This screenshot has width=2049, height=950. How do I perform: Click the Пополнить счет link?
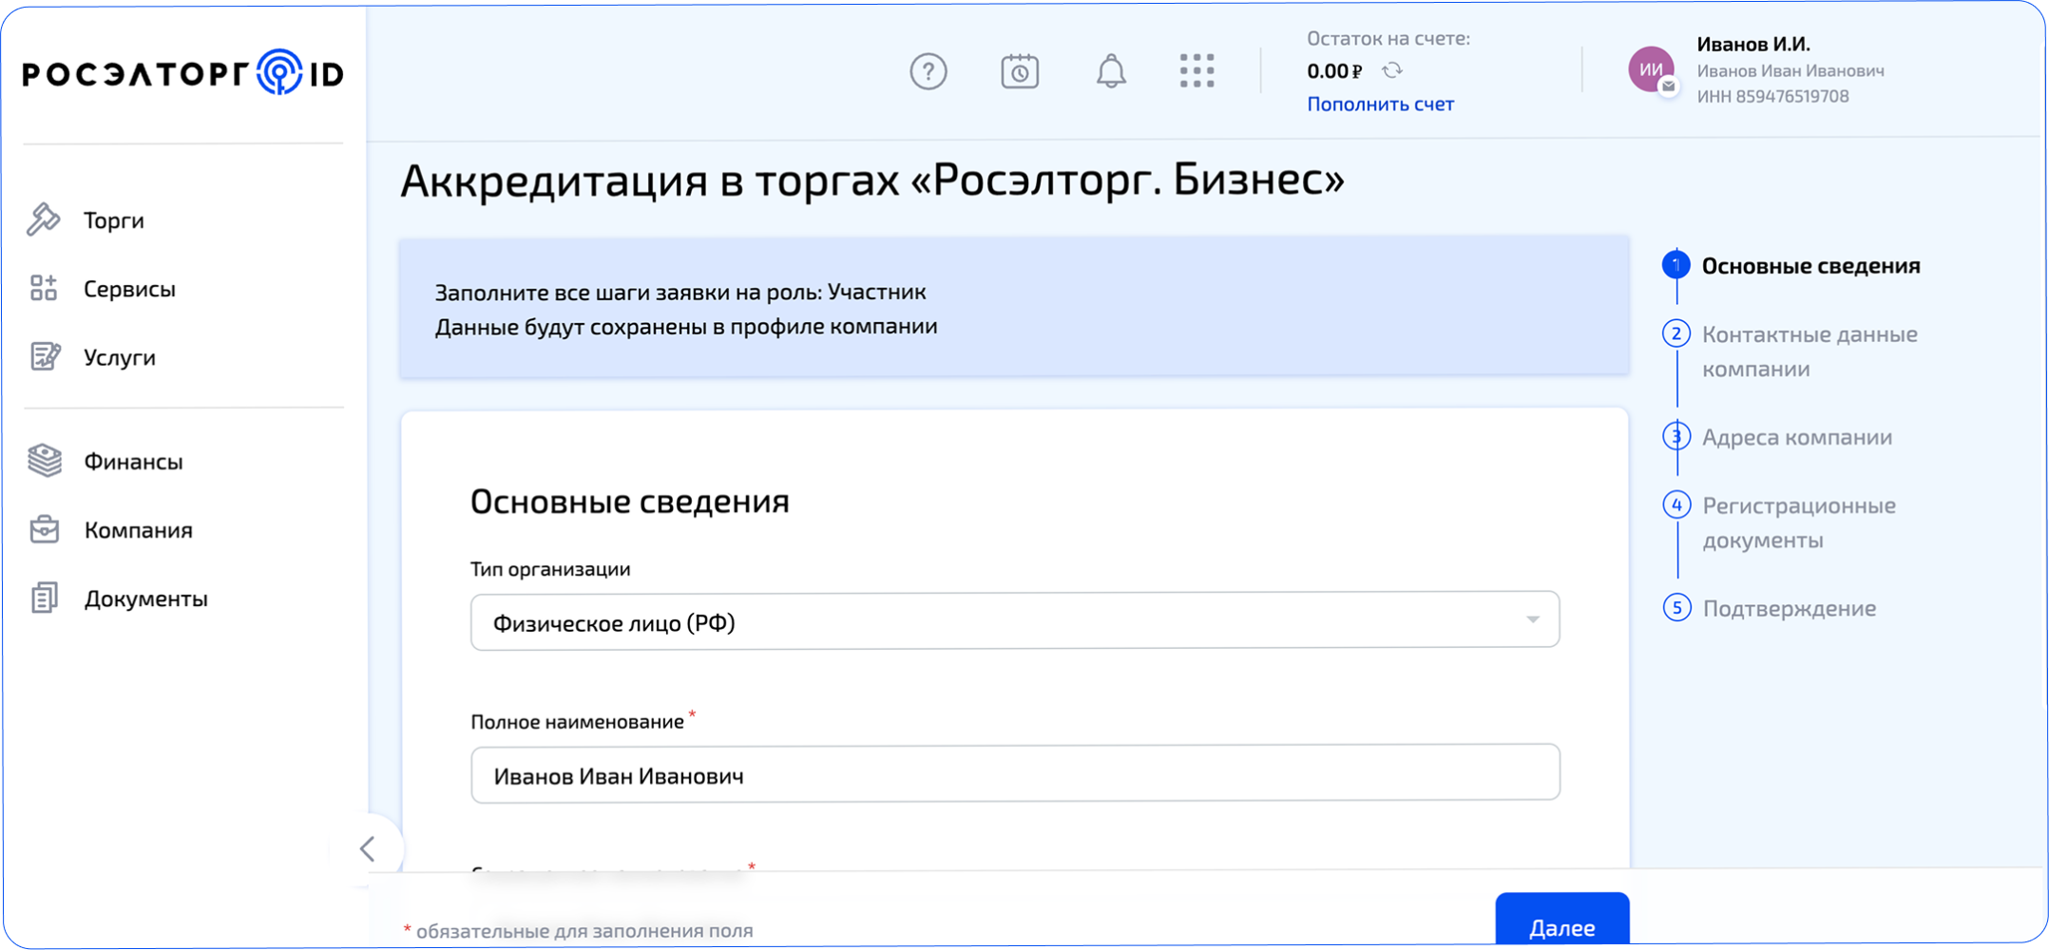coord(1380,104)
